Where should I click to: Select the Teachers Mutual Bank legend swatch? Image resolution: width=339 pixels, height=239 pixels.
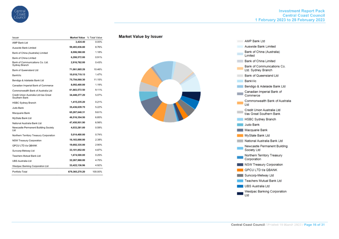click(x=240, y=181)
